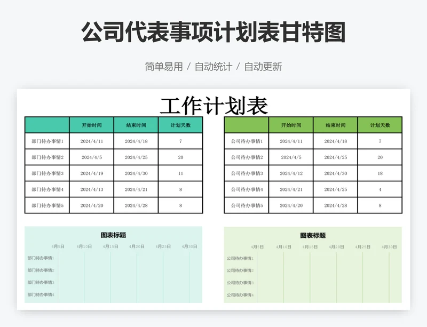Image resolution: width=427 pixels, height=327 pixels.
Task: Select 计划天数 header in teal table
Action: (x=180, y=125)
